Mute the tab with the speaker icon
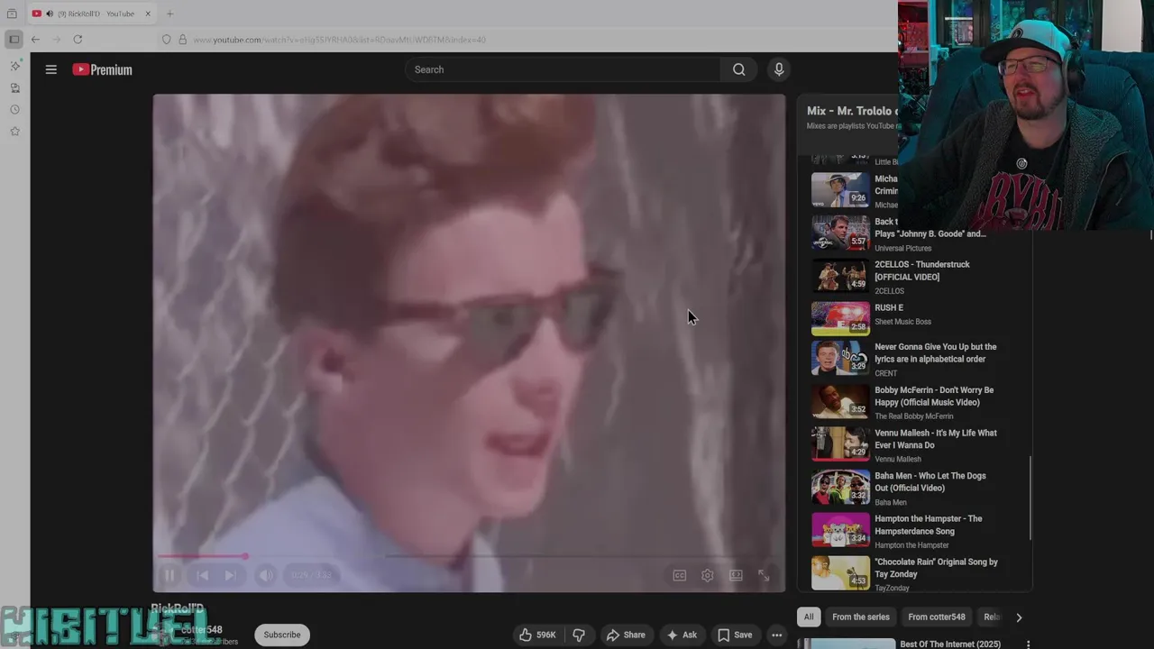The width and height of the screenshot is (1154, 649). [x=49, y=14]
